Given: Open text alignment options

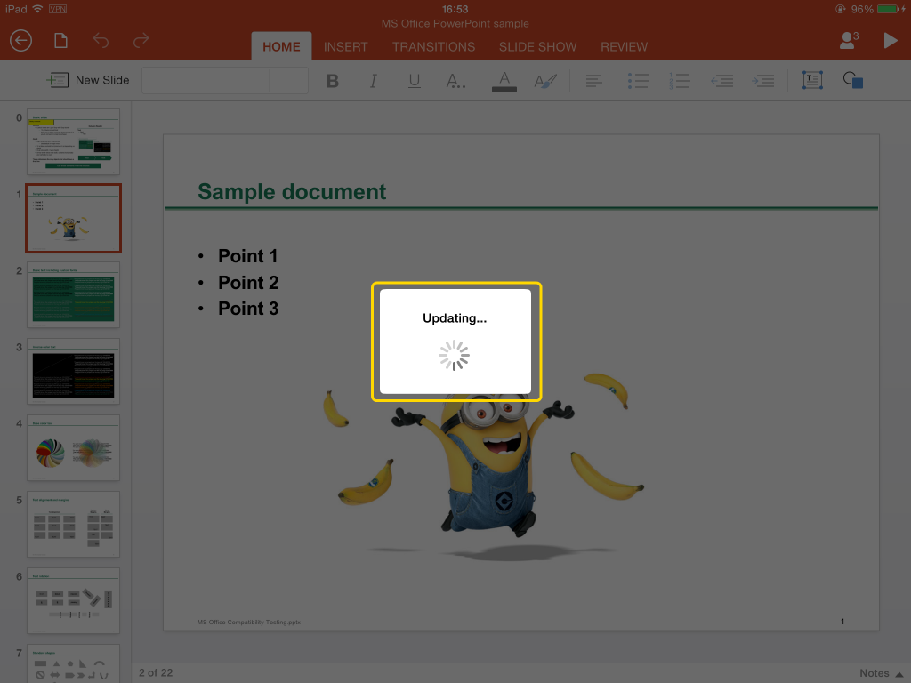Looking at the screenshot, I should coord(593,81).
